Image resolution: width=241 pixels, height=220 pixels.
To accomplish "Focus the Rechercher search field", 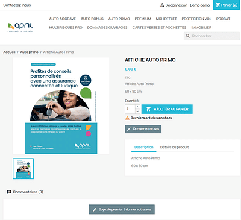I will click(211, 36).
